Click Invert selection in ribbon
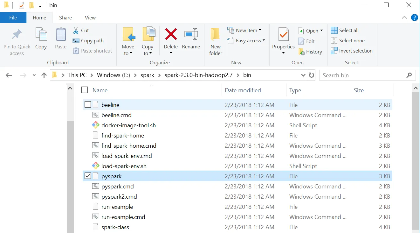The image size is (420, 233). coord(352,51)
